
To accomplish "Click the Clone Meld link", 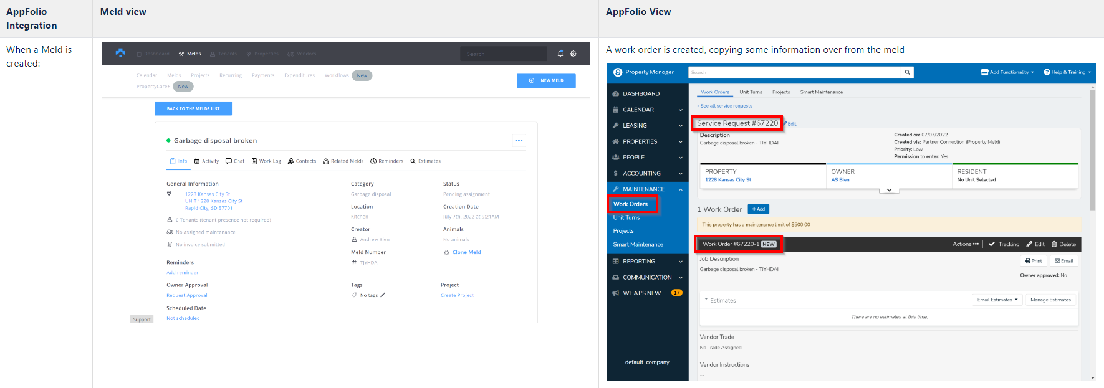I will 462,252.
